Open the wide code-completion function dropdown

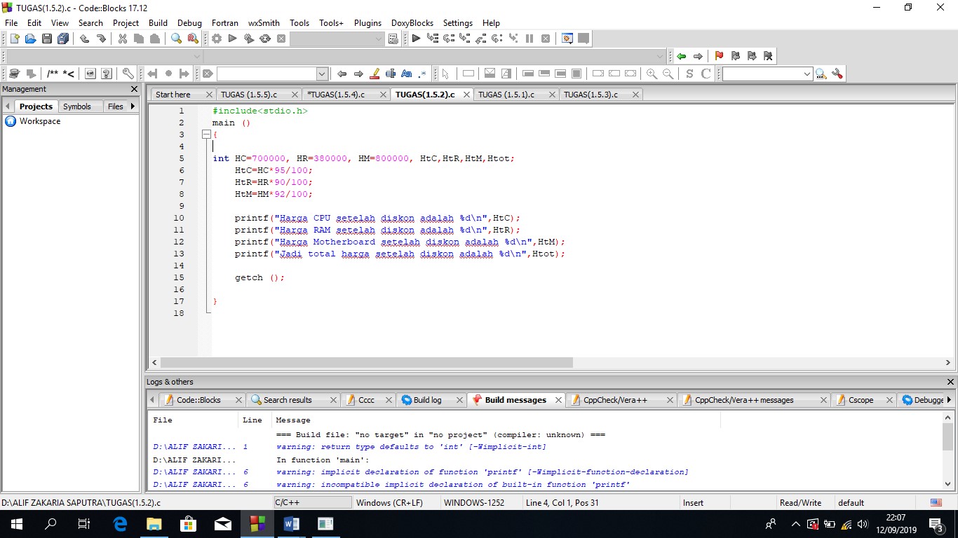coord(660,56)
